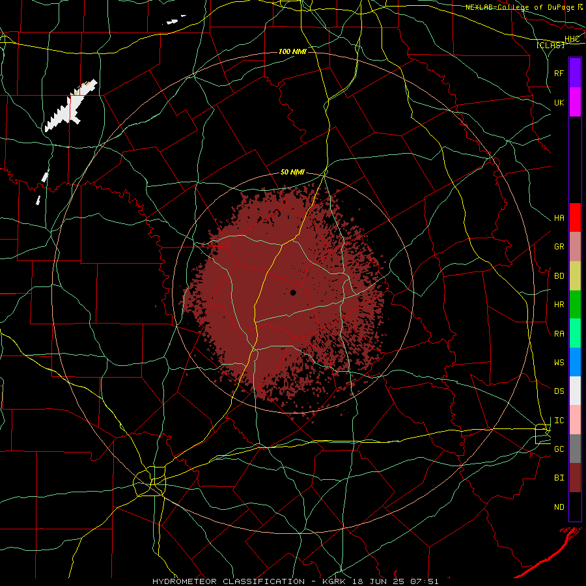Click the GR legend label

point(559,247)
